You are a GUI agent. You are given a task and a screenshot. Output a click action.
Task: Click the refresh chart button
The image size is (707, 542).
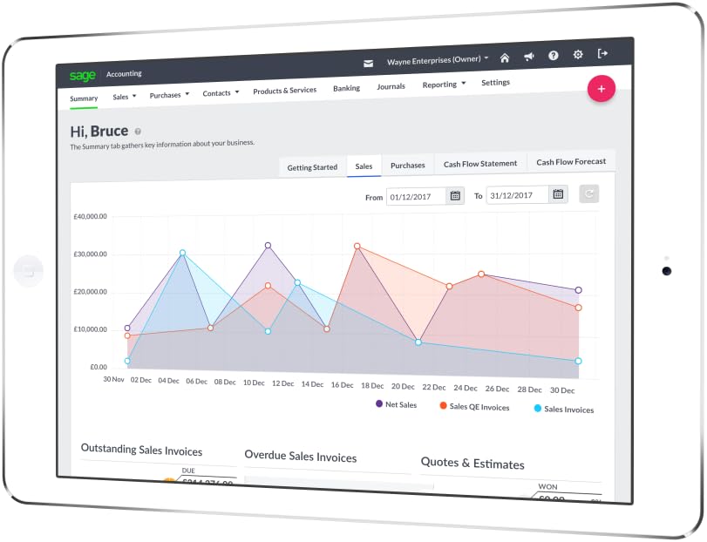tap(588, 193)
